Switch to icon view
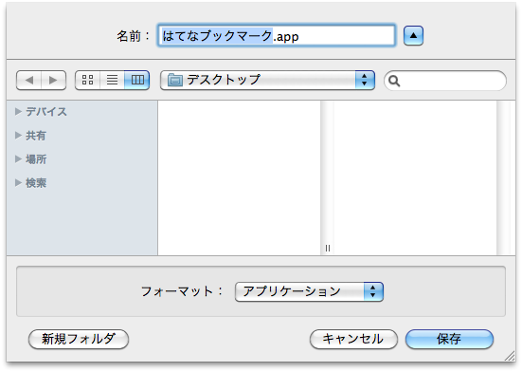Viewport: 522px width, 372px height. (87, 80)
